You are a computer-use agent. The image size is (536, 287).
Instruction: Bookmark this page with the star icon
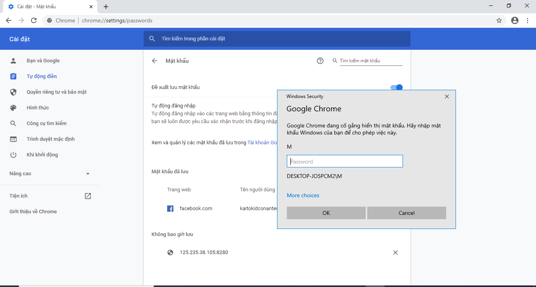click(499, 20)
